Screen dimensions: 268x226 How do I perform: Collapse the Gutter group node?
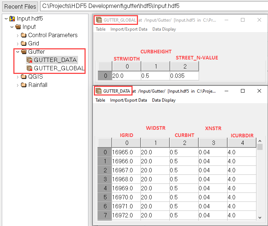[x=18, y=52]
